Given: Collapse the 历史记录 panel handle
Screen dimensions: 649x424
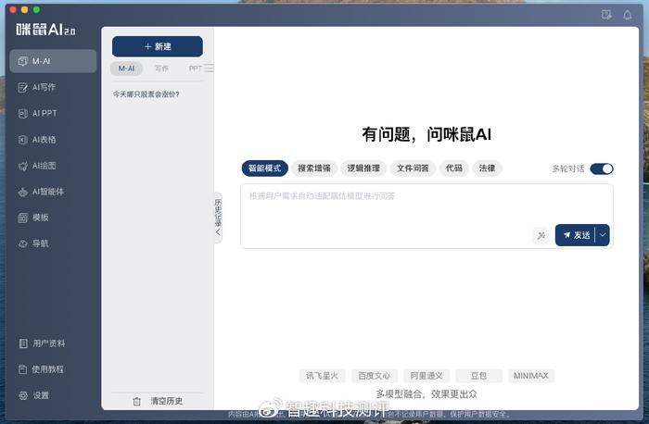Looking at the screenshot, I should click(218, 218).
